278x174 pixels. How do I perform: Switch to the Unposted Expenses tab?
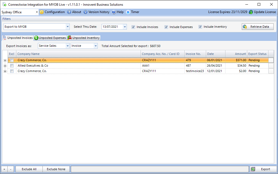(50, 38)
